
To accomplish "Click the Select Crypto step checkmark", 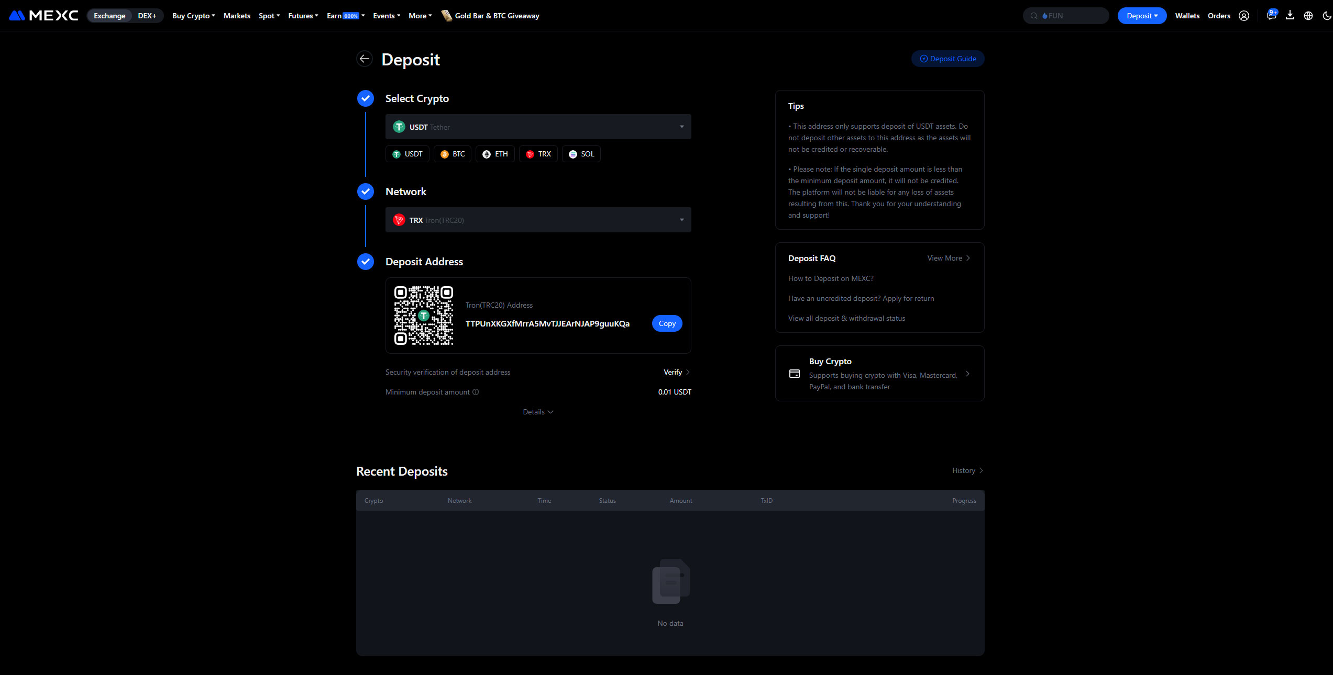I will click(x=366, y=98).
